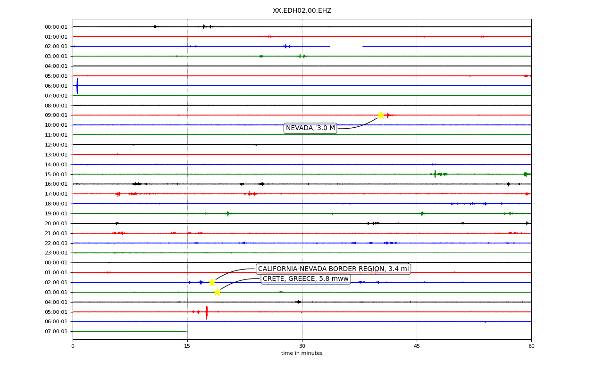Click the large red spike on the 05:00:01 trace
Screen dimensions: 604x377
tap(206, 312)
